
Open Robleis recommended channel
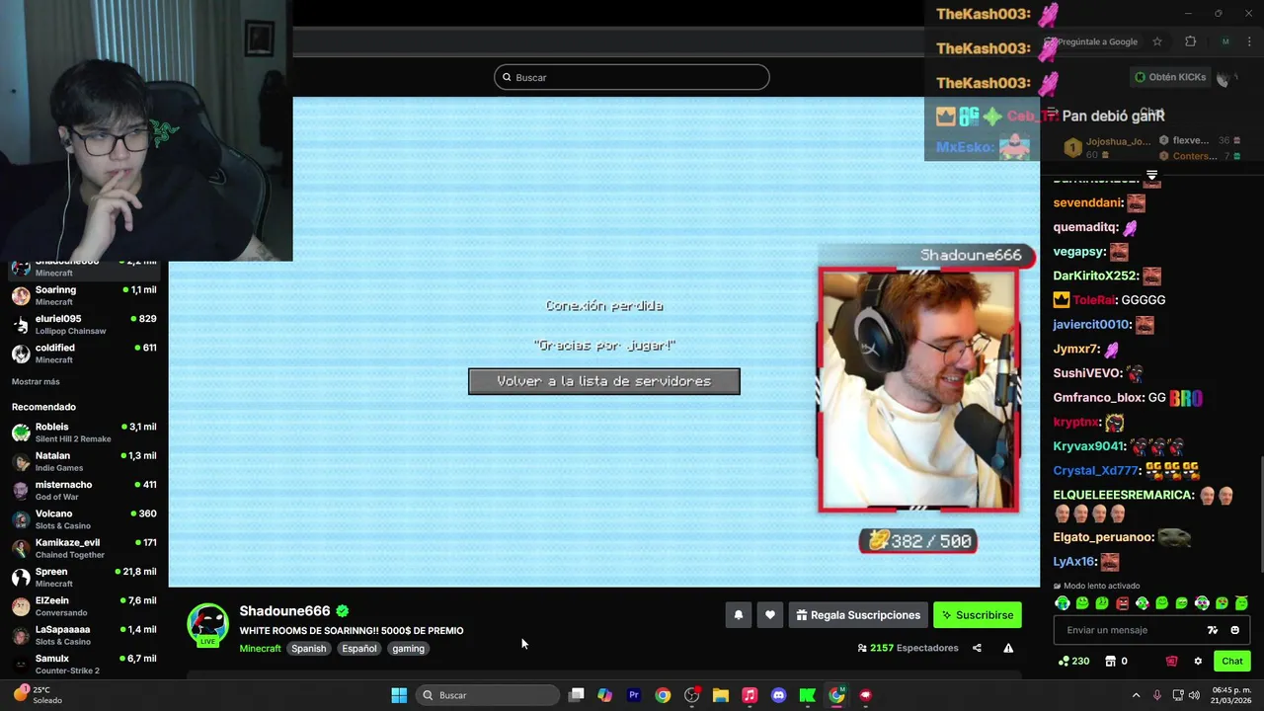pos(84,433)
